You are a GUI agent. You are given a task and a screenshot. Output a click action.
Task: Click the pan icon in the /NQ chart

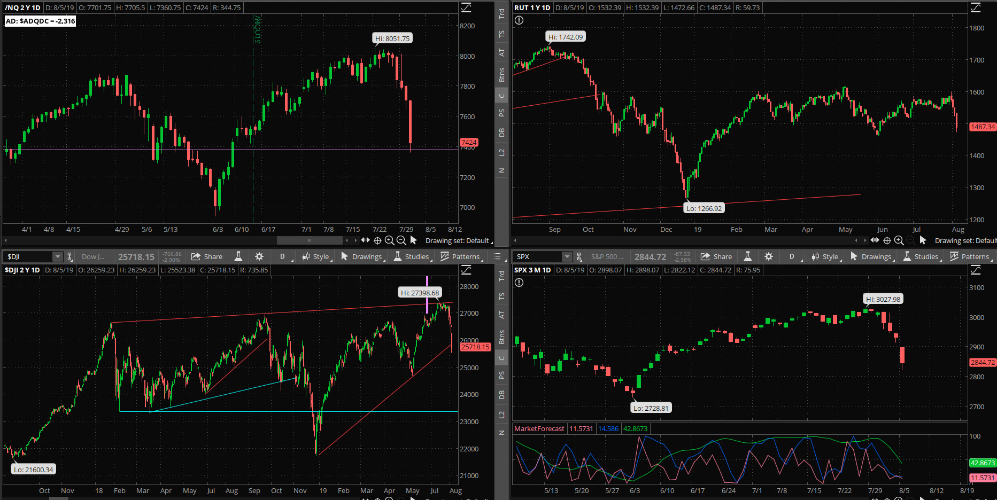pos(366,240)
